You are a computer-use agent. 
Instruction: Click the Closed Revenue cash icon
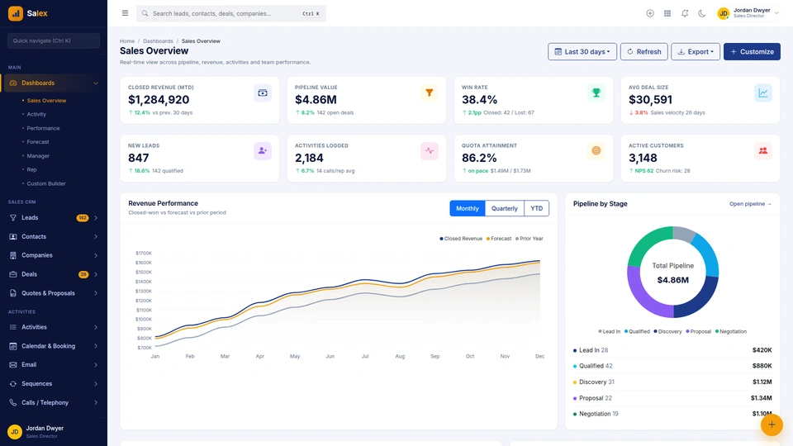263,93
